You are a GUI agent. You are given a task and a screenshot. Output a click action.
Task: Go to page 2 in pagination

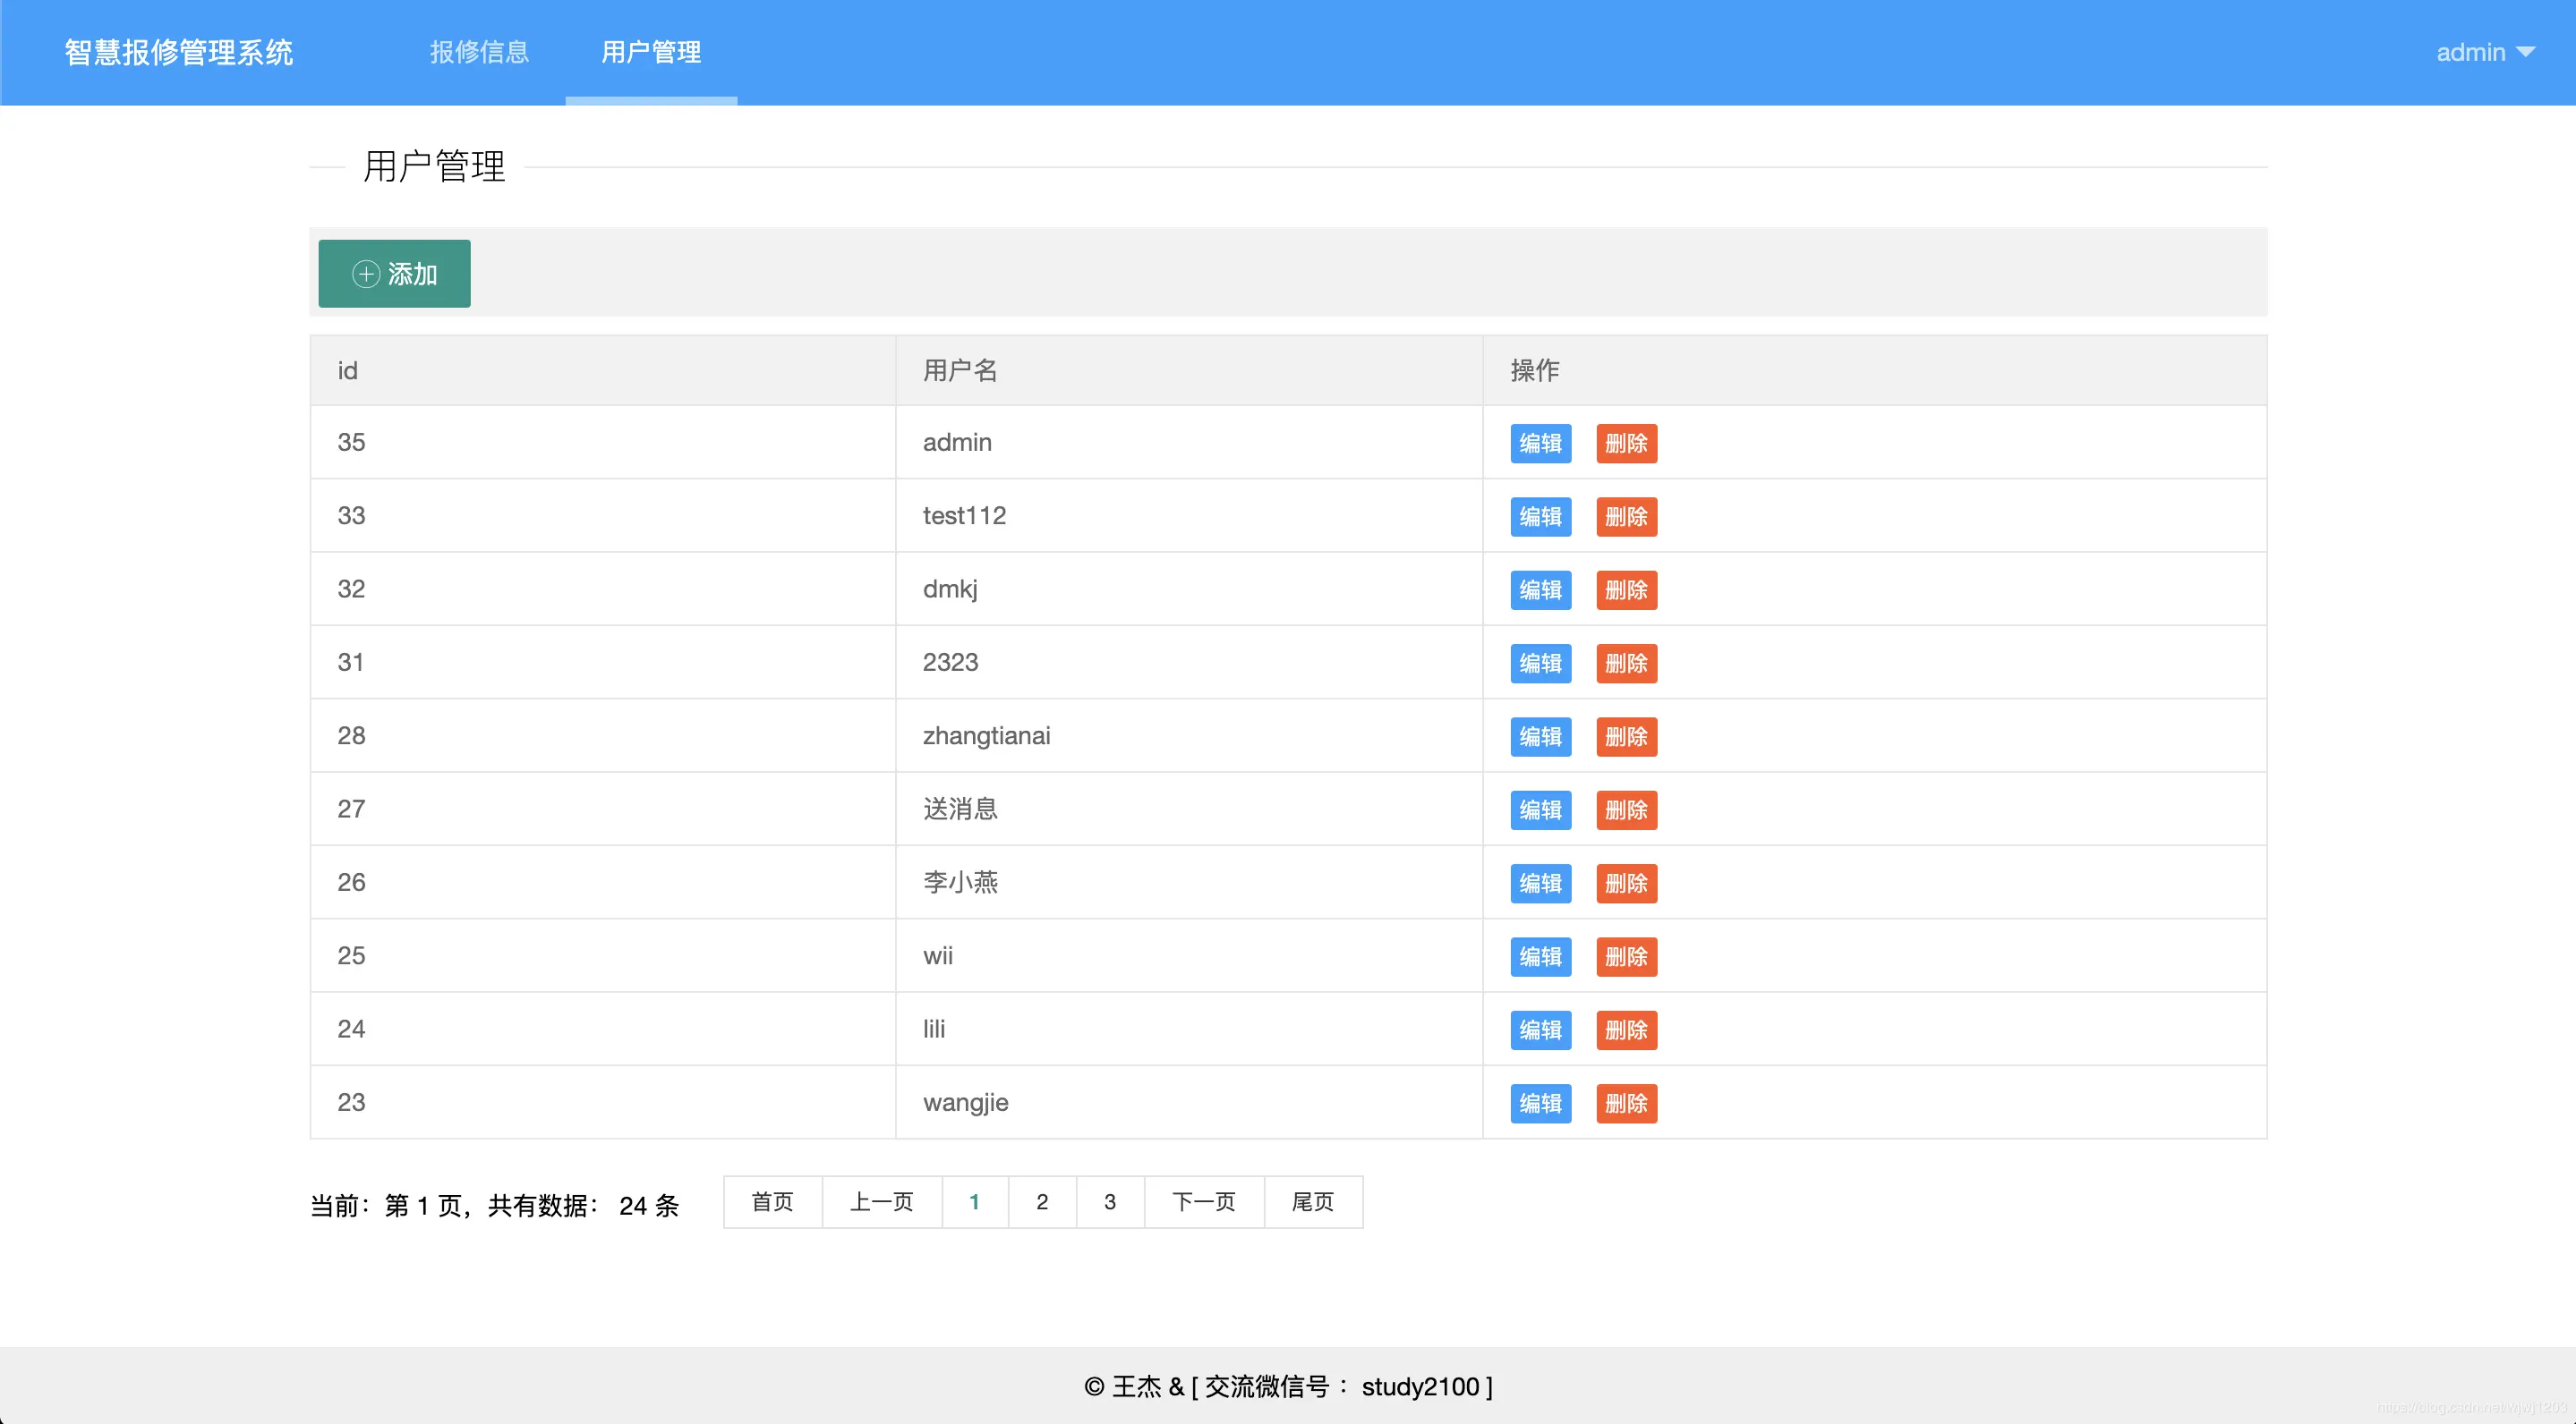(1042, 1202)
